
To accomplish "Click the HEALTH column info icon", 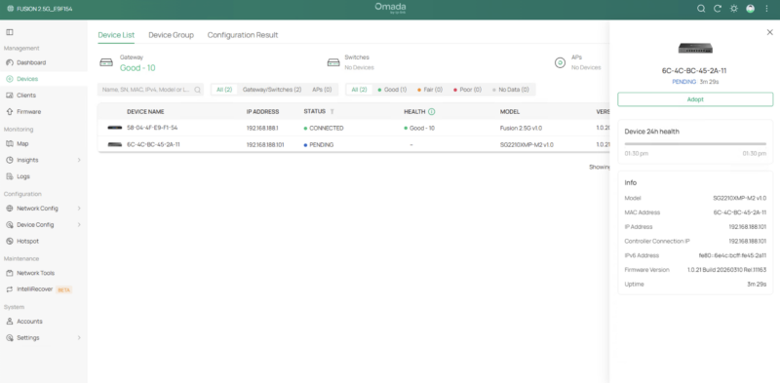I will [432, 112].
